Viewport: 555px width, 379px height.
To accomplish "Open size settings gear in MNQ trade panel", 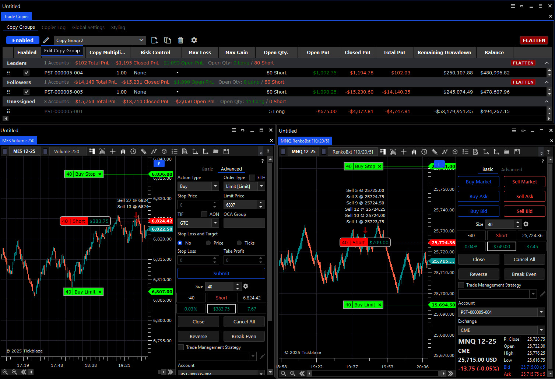I will pyautogui.click(x=526, y=224).
